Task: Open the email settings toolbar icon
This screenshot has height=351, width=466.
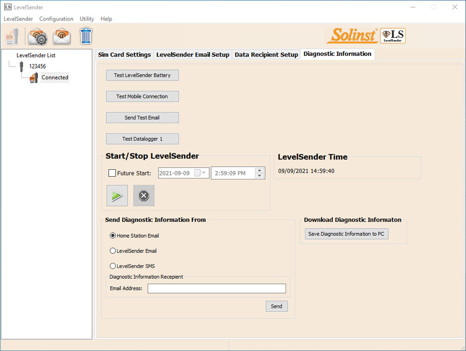Action: click(37, 36)
